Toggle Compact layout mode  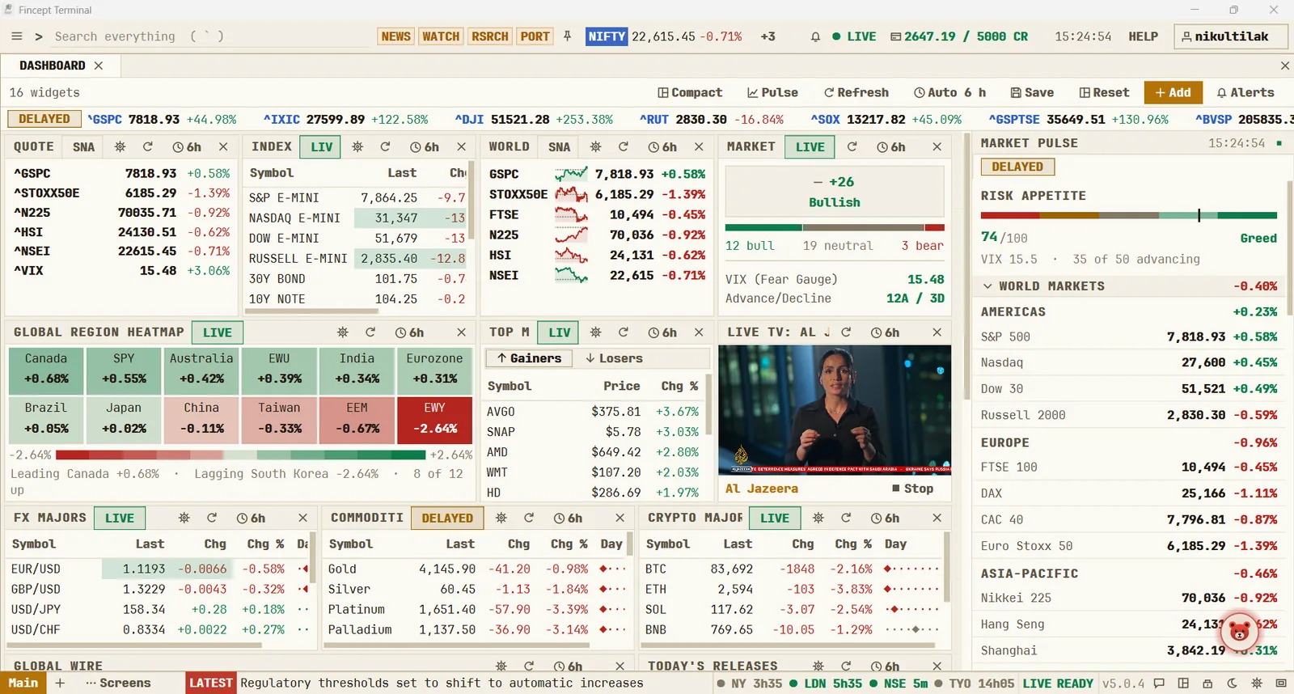(690, 93)
